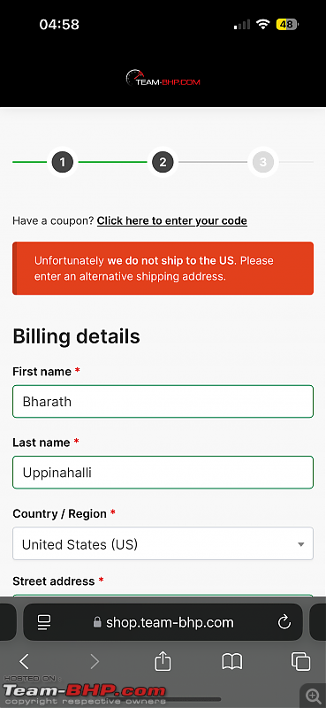Edit the Last name field Uppinahalli
The width and height of the screenshot is (326, 708).
[163, 473]
